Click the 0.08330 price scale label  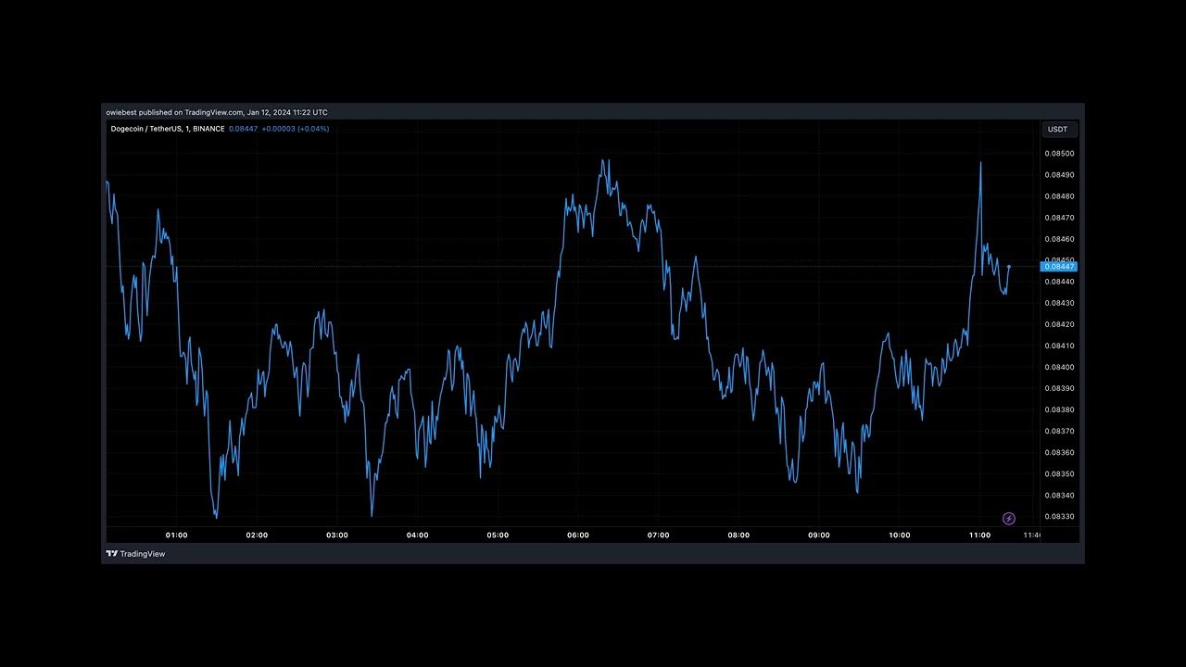tap(1059, 517)
